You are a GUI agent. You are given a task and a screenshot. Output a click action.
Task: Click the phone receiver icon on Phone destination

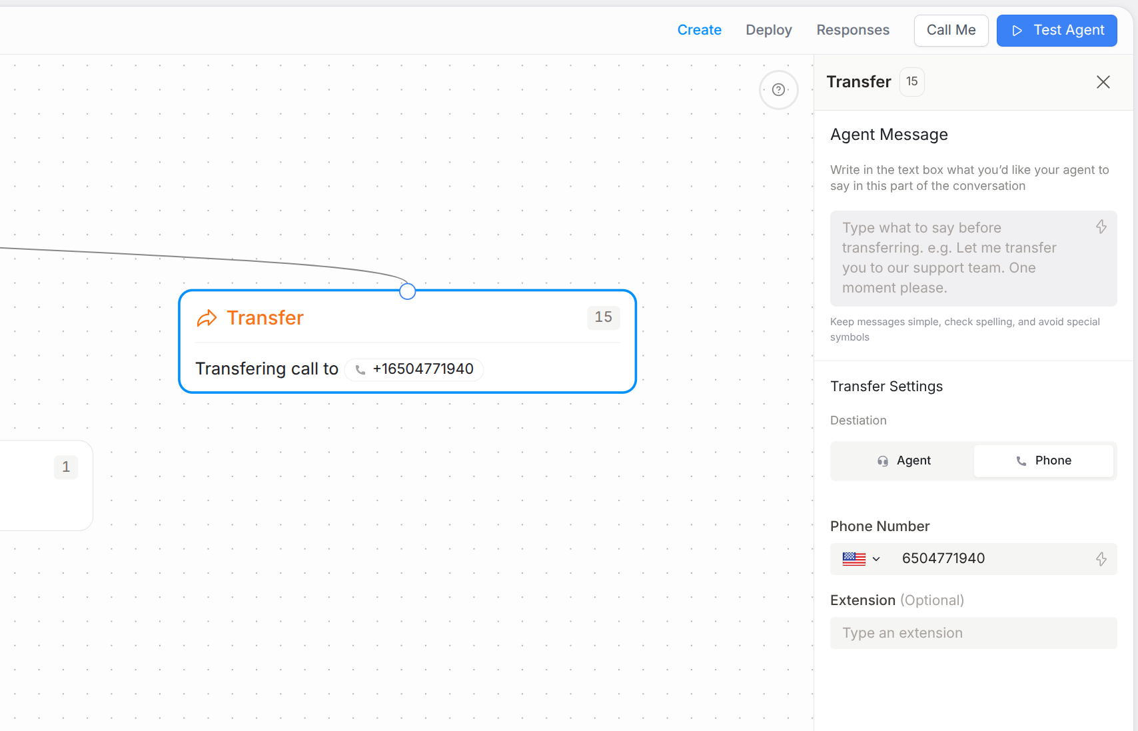pyautogui.click(x=1020, y=460)
